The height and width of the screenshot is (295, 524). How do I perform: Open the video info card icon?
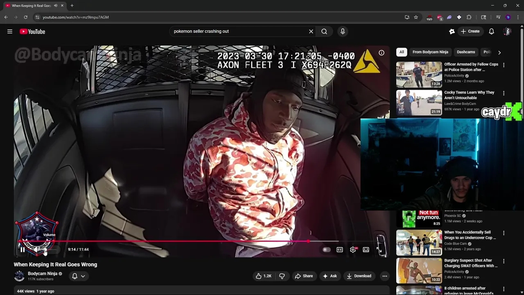[x=382, y=52]
